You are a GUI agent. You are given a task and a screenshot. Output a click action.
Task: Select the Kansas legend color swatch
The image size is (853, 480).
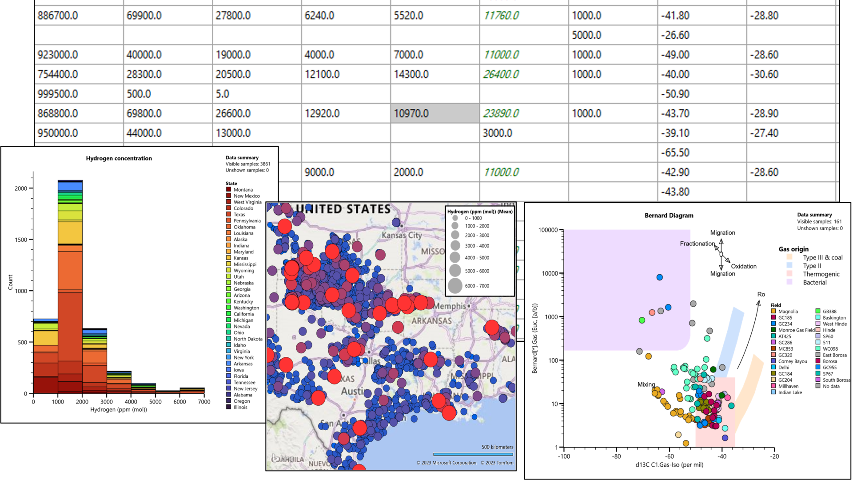click(x=229, y=258)
